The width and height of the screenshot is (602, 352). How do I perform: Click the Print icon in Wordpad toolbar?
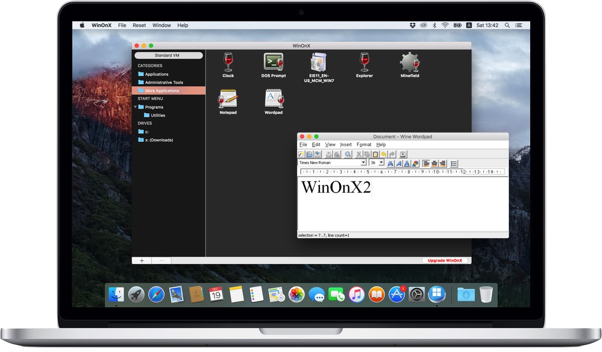329,154
